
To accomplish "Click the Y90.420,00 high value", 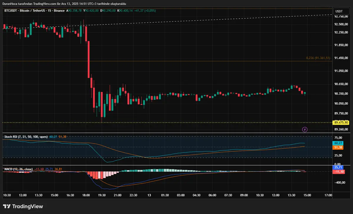I will pyautogui.click(x=91, y=11).
